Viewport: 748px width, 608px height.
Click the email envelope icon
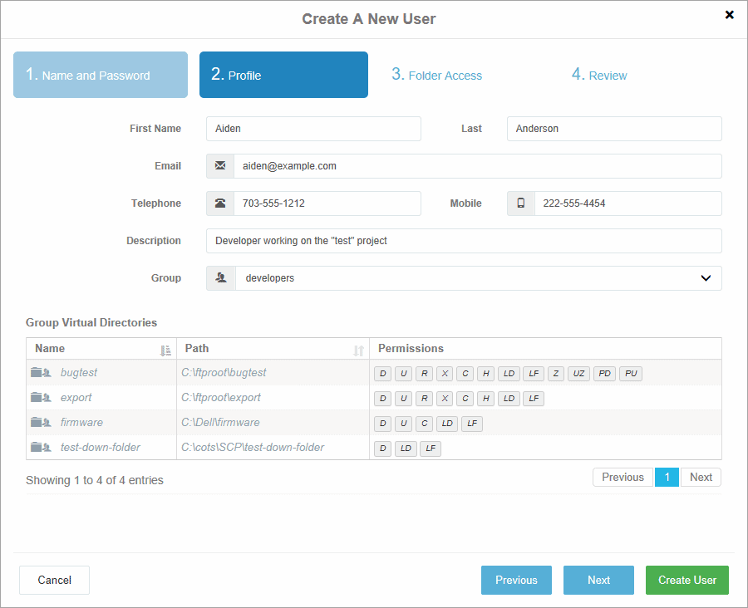[219, 165]
